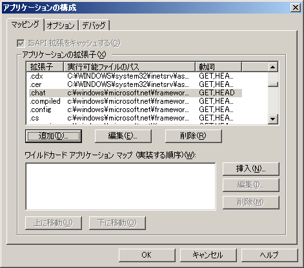Sort by the 拡張子 column header

point(45,67)
